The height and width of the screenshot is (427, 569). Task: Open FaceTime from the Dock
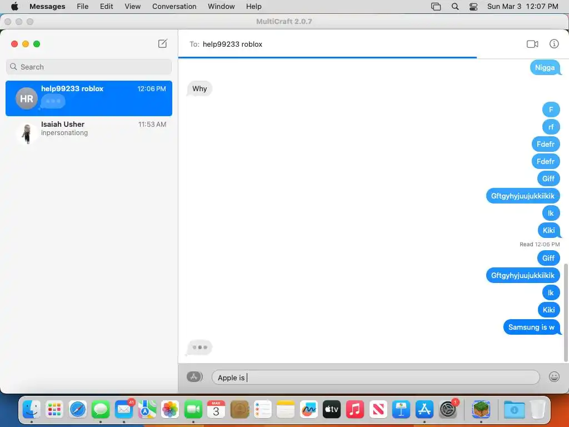(x=193, y=410)
